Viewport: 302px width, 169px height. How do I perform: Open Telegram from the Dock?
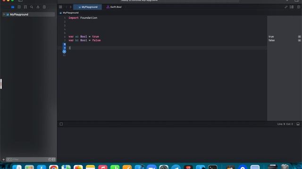pyautogui.click(x=176, y=167)
